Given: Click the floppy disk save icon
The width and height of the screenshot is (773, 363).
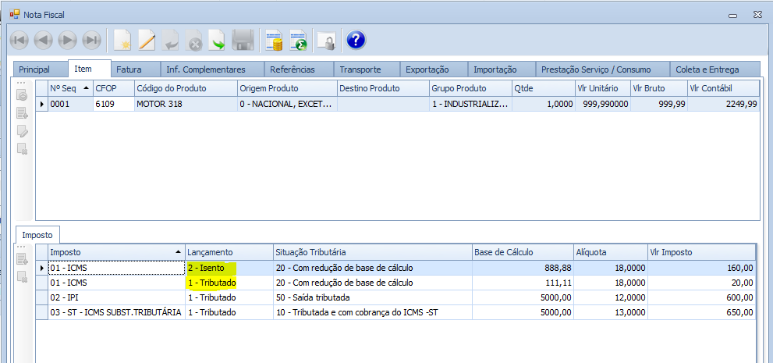Looking at the screenshot, I should coord(243,40).
